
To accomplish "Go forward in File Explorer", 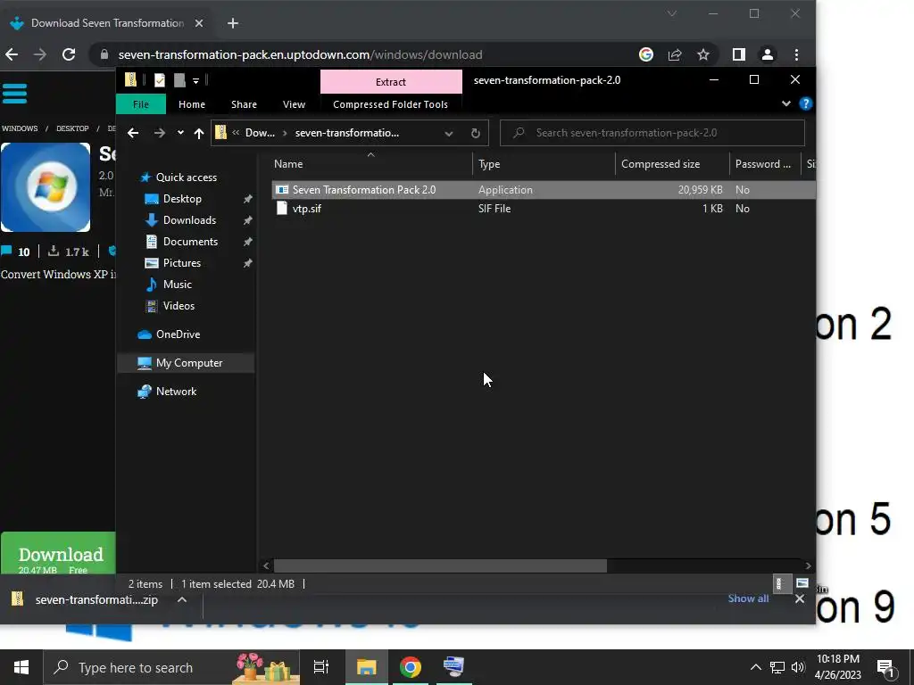I will [x=159, y=133].
